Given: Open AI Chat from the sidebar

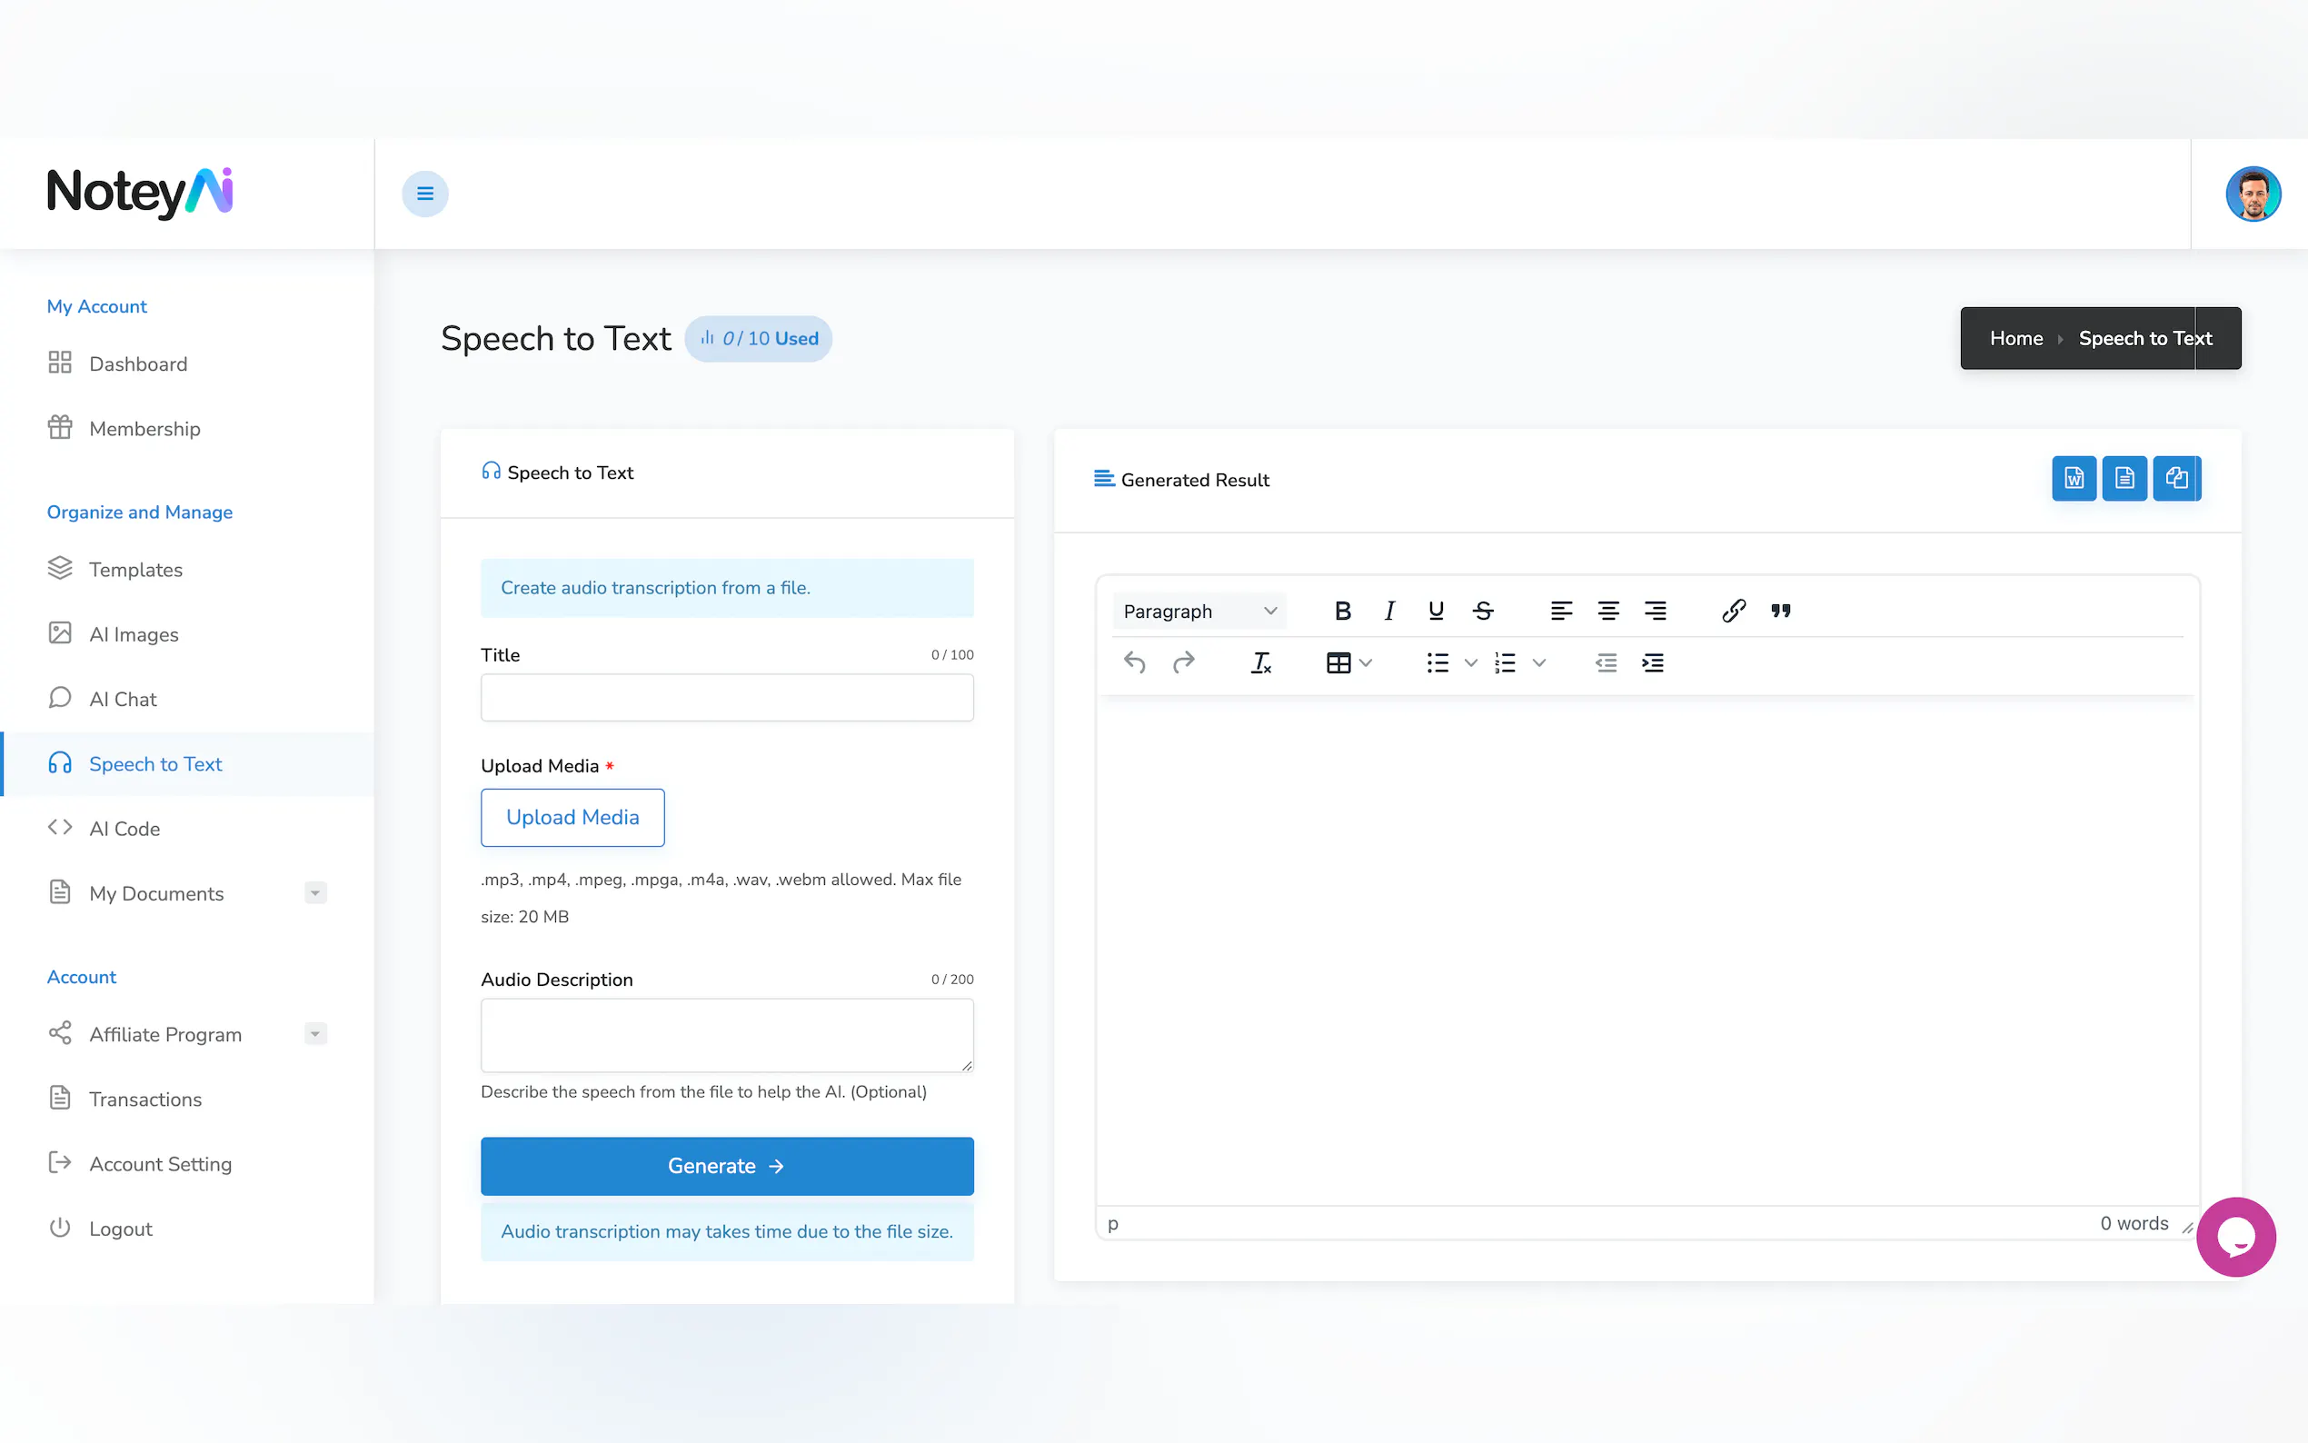Looking at the screenshot, I should [x=123, y=699].
